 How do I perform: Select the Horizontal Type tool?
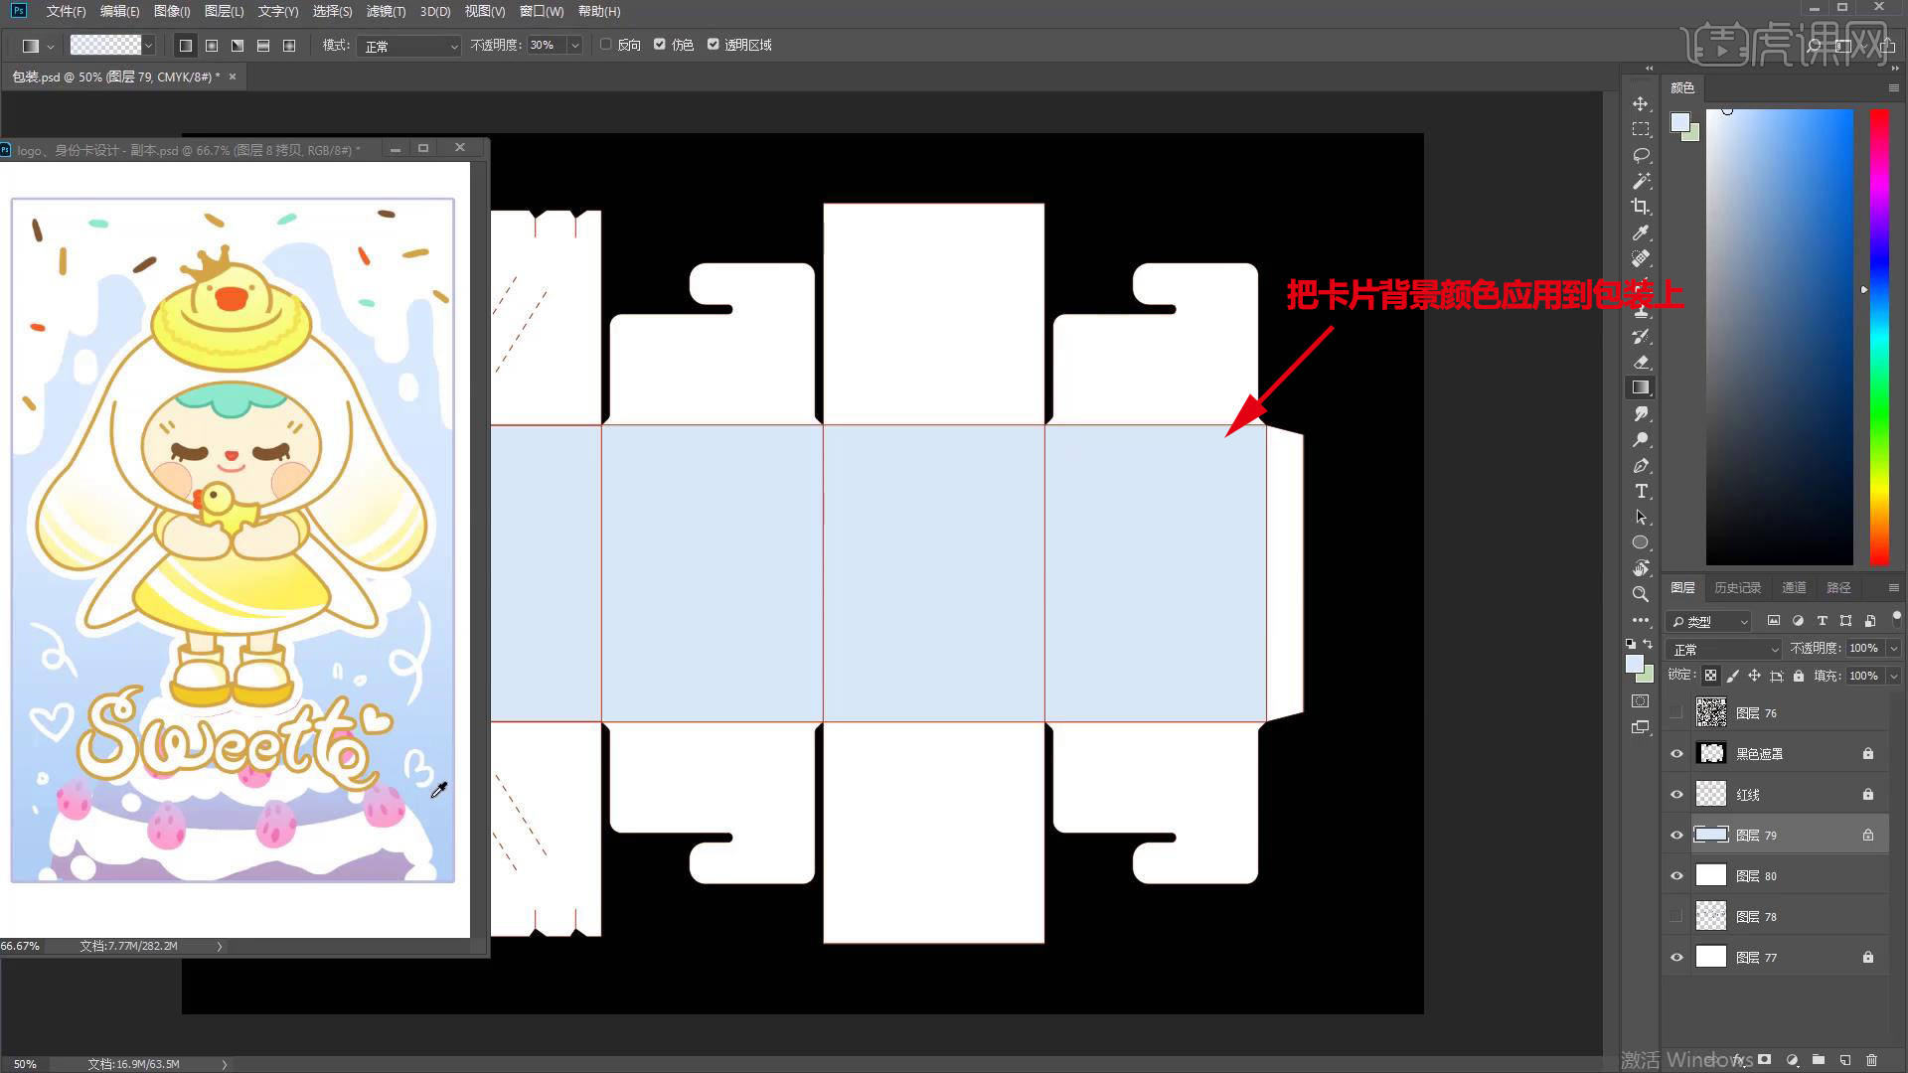(x=1641, y=492)
